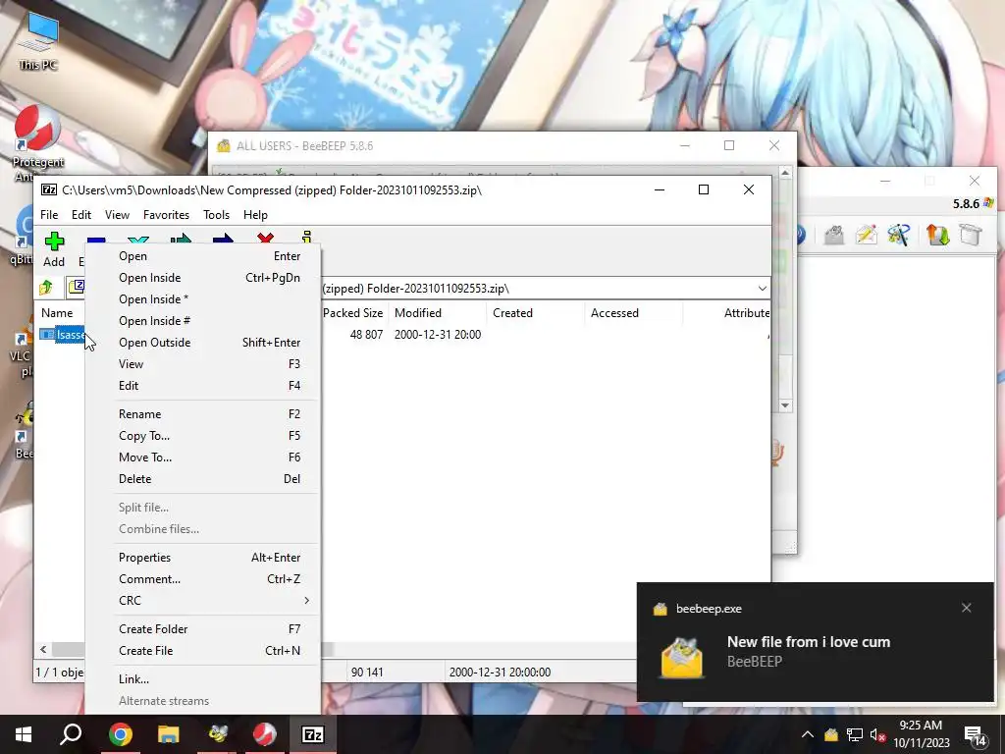Image resolution: width=1005 pixels, height=754 pixels.
Task: Choose Open Inside * entry
Action: pos(202,299)
